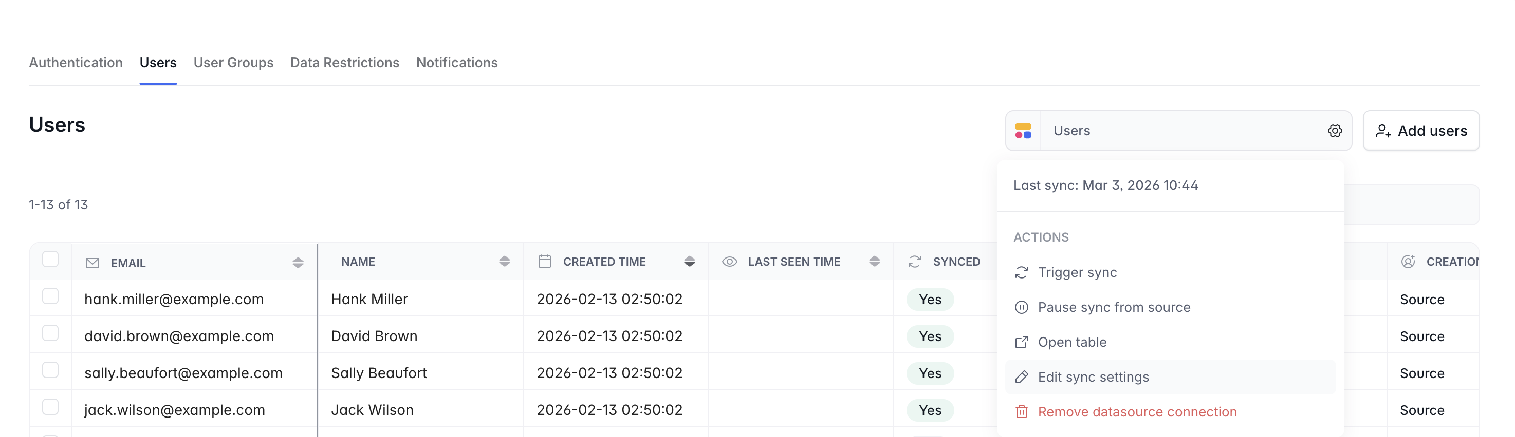Click jack.wilson@example.com email cell

[x=175, y=410]
